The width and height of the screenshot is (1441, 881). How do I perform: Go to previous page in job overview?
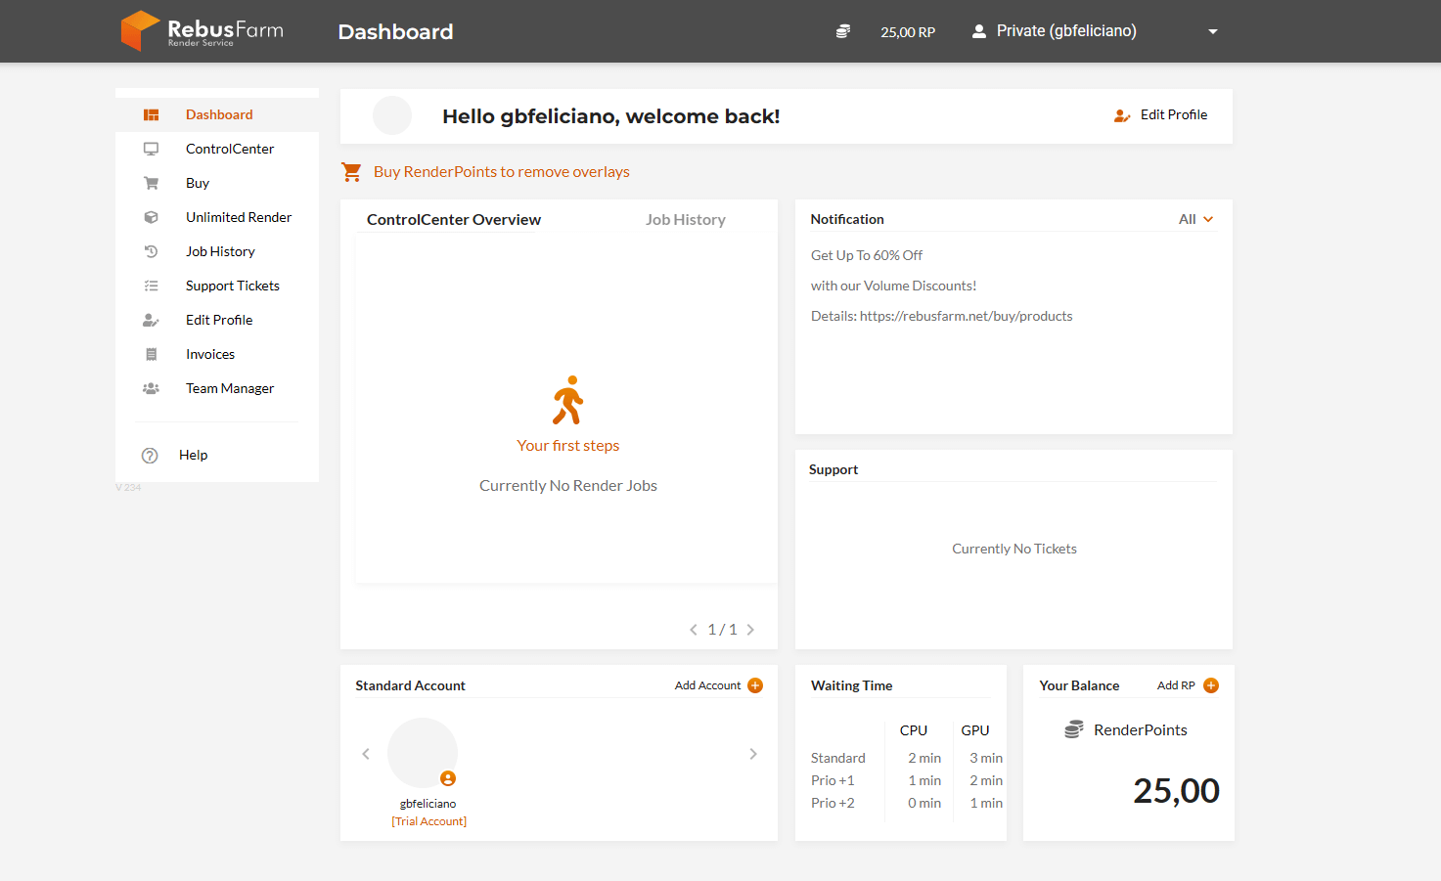694,630
